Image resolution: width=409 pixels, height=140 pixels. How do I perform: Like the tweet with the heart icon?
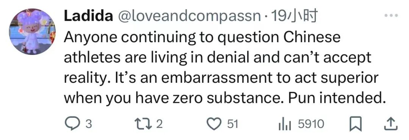(214, 124)
